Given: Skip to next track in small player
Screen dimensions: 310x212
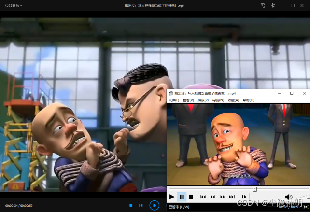Looking at the screenshot, I should [232, 197].
